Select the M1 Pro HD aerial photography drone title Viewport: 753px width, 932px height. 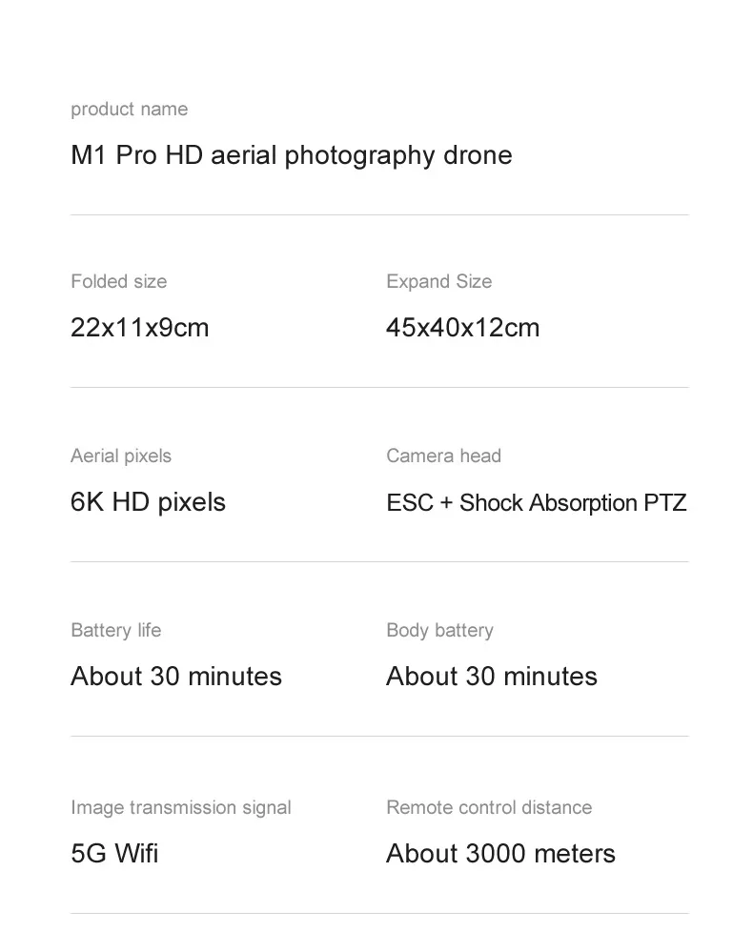pyautogui.click(x=291, y=155)
